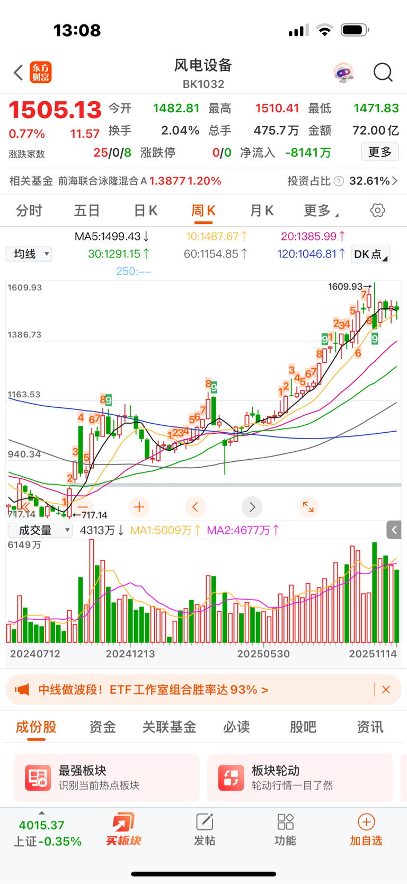
Task: Open DK点 dropdown
Action: point(371,254)
